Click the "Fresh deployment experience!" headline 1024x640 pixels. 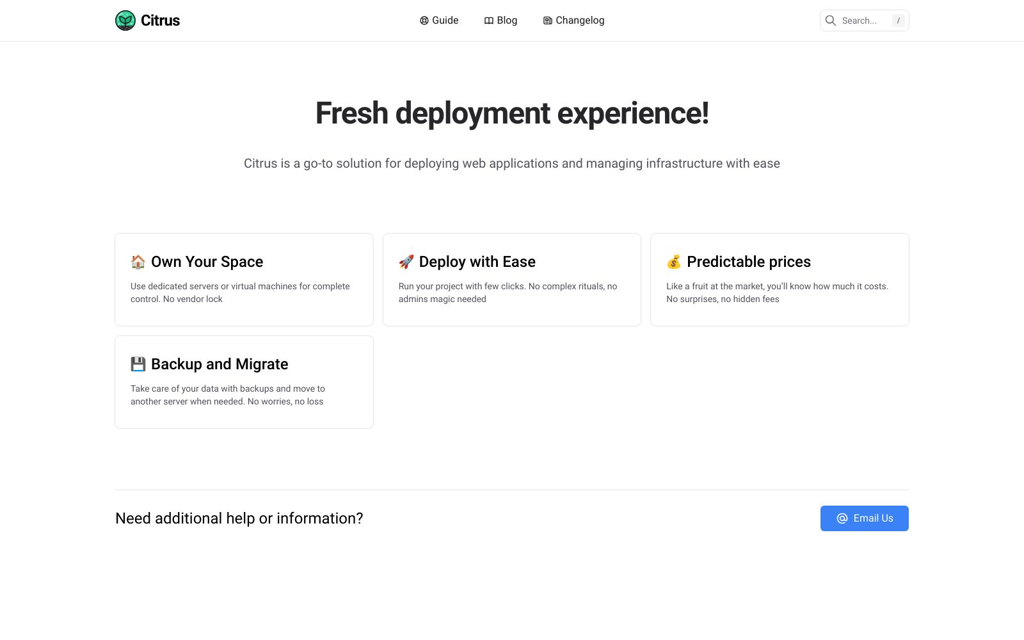click(x=512, y=113)
